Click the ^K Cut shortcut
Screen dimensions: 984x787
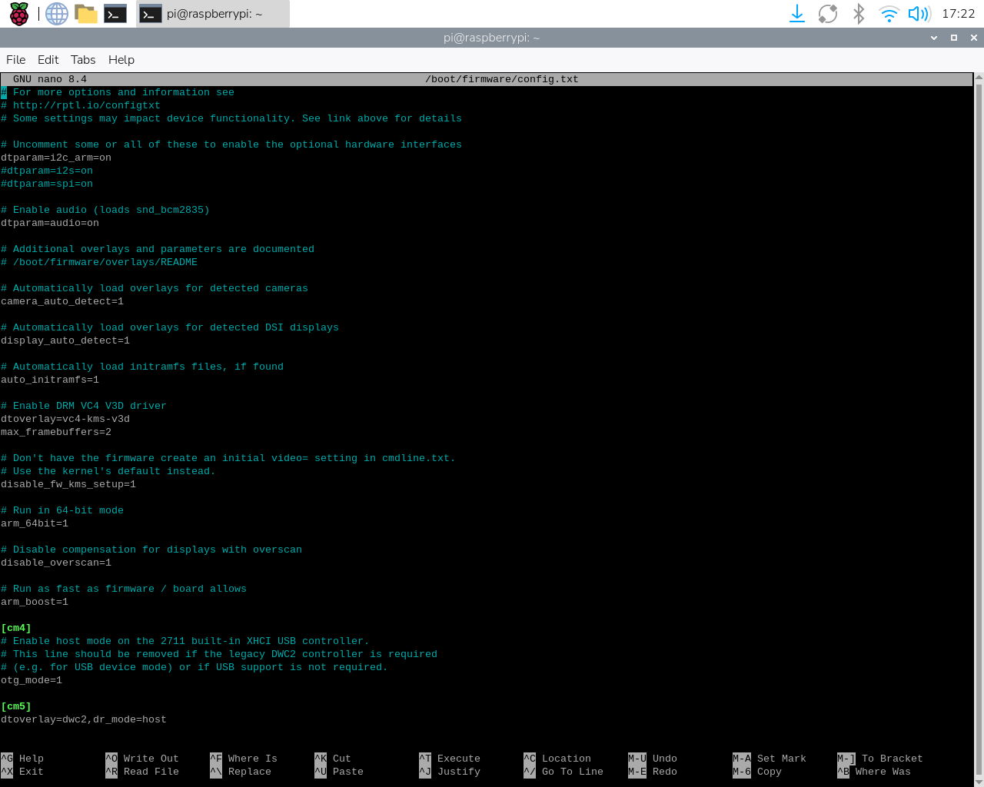tap(333, 759)
